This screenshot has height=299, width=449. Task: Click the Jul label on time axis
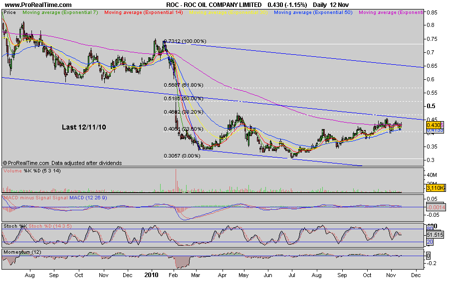coord(292,275)
